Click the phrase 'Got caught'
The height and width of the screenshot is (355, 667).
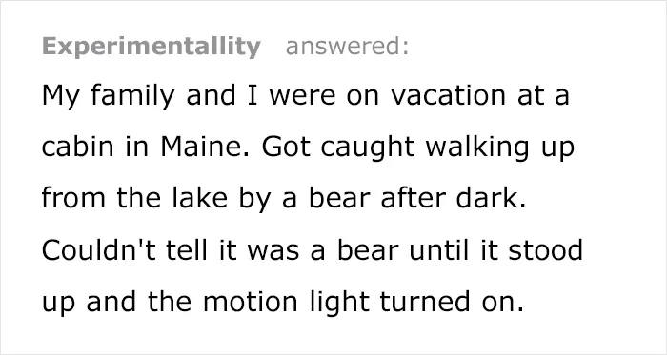coord(338,148)
